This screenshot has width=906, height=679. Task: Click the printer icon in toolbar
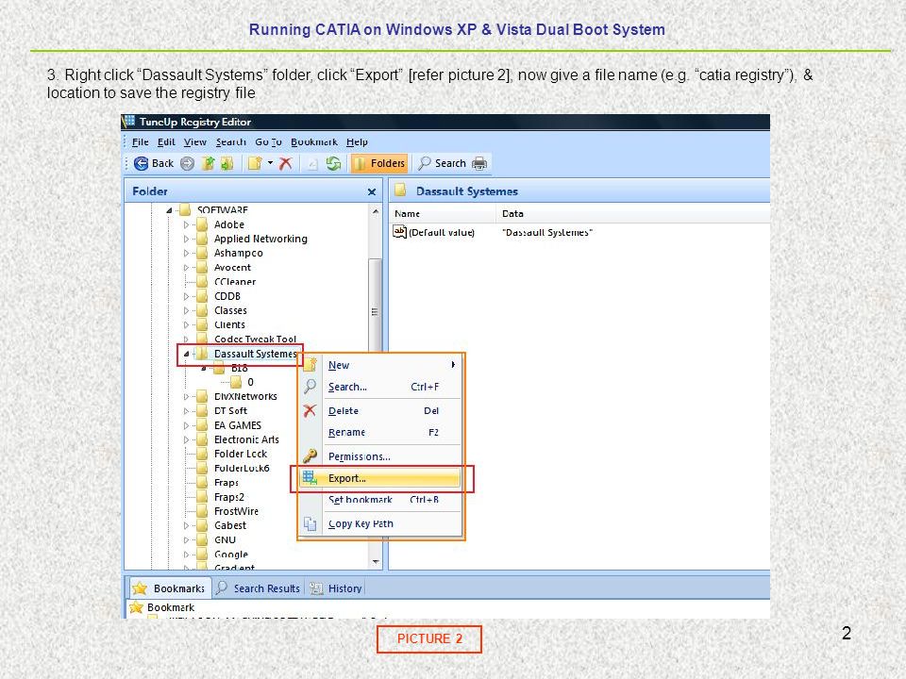[479, 163]
